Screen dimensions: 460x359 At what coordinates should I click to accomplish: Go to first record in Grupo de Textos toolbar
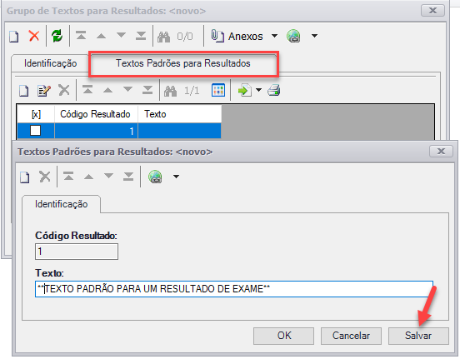point(81,36)
